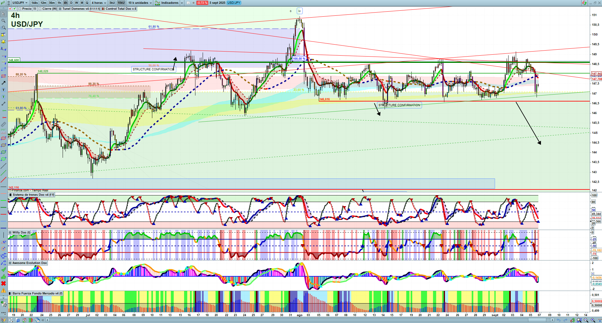The height and width of the screenshot is (323, 602).
Task: Click the Awesome Evolution Doc panel label
Action: (x=30, y=263)
